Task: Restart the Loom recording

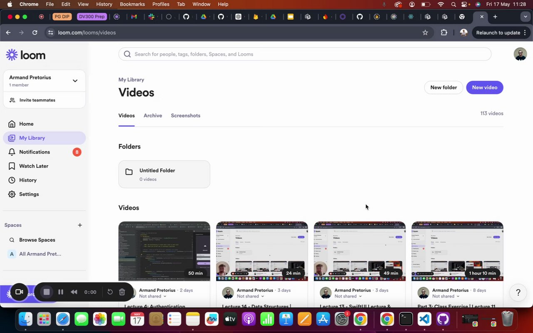Action: click(x=110, y=292)
